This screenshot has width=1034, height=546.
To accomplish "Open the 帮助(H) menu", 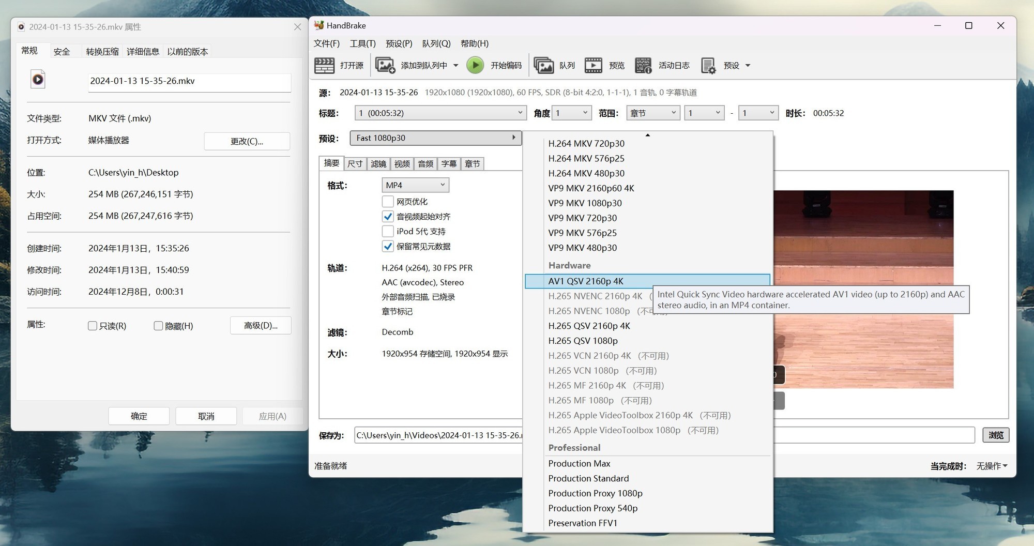I will (474, 44).
